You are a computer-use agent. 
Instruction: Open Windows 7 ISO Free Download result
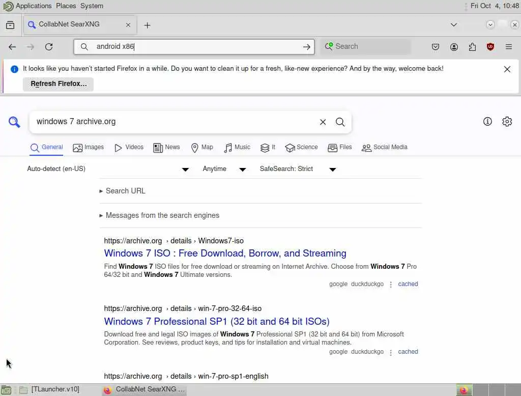coord(225,253)
